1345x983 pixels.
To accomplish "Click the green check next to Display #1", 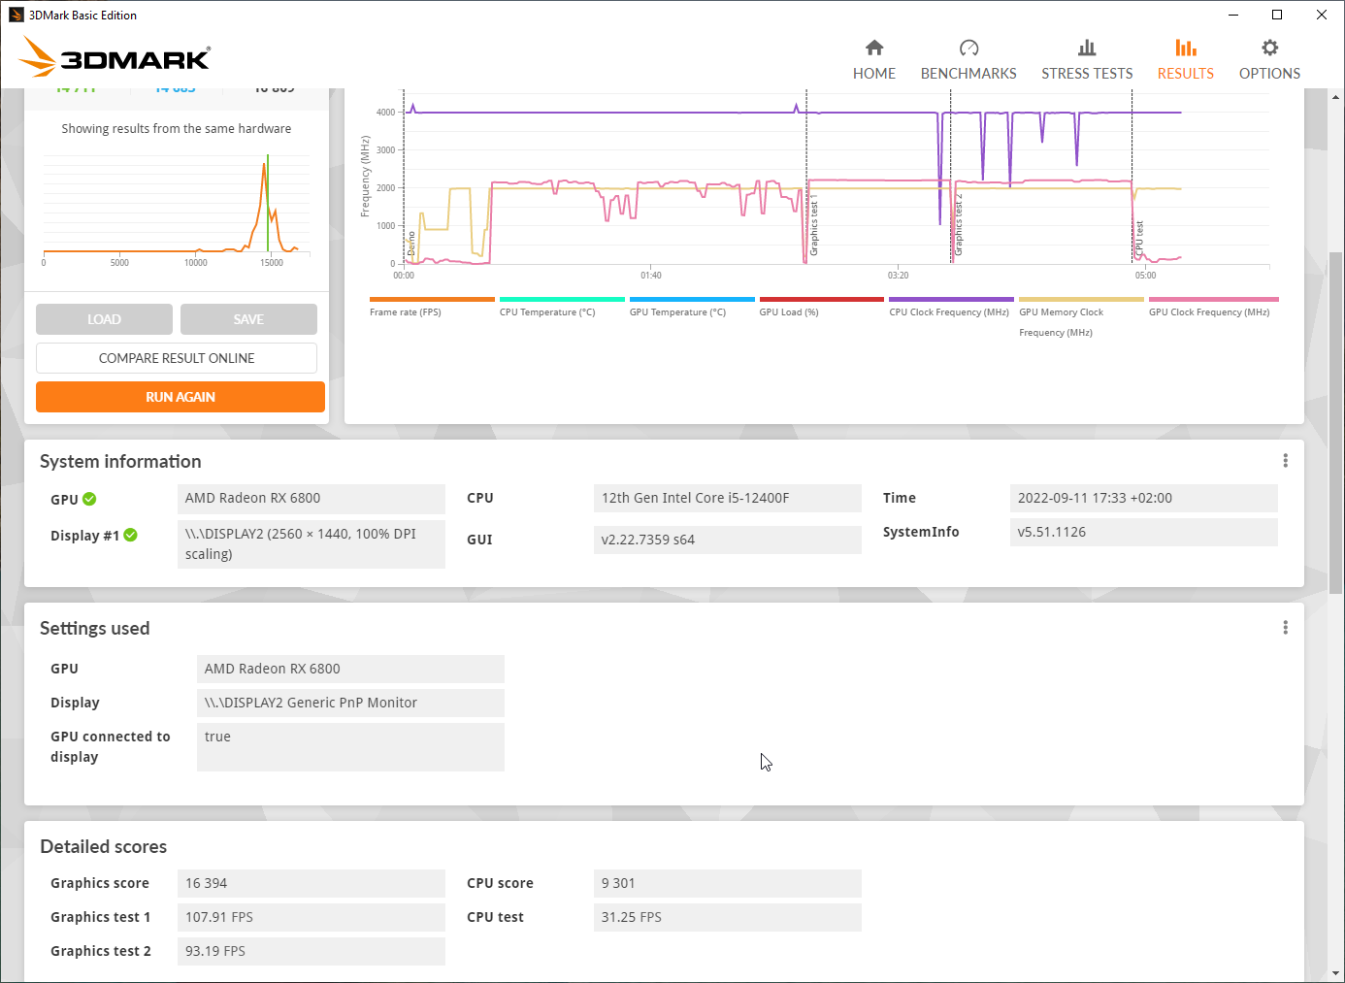I will coord(131,535).
